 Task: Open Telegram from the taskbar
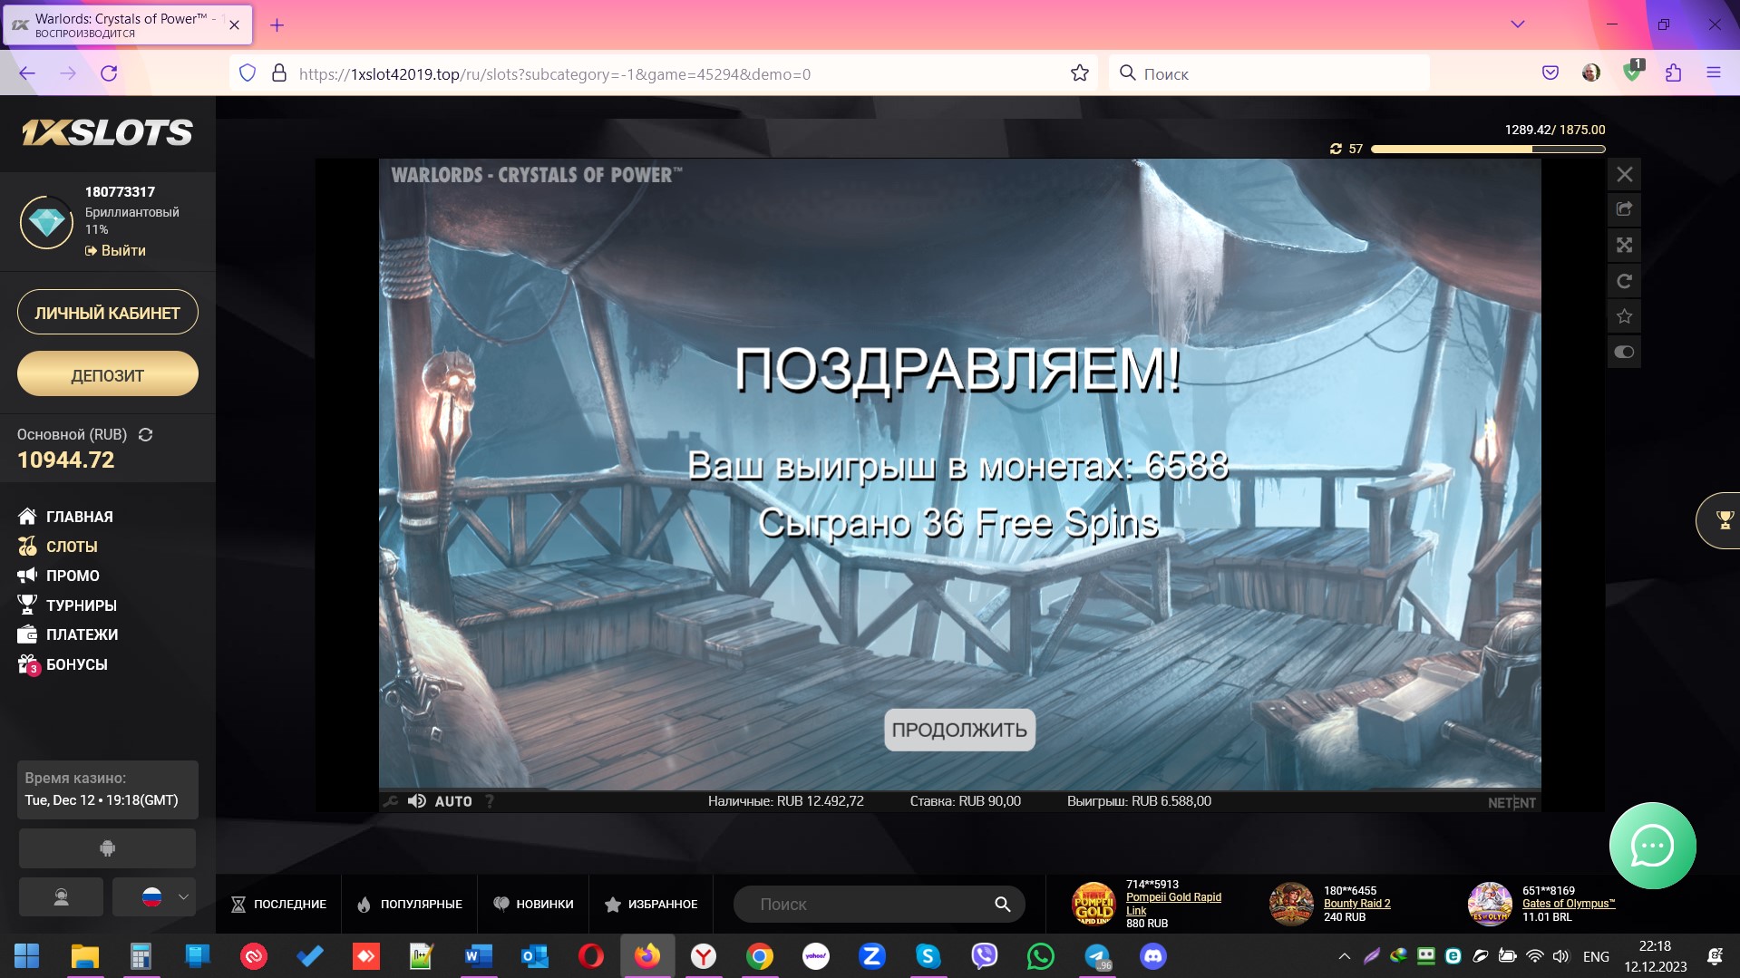[1097, 956]
